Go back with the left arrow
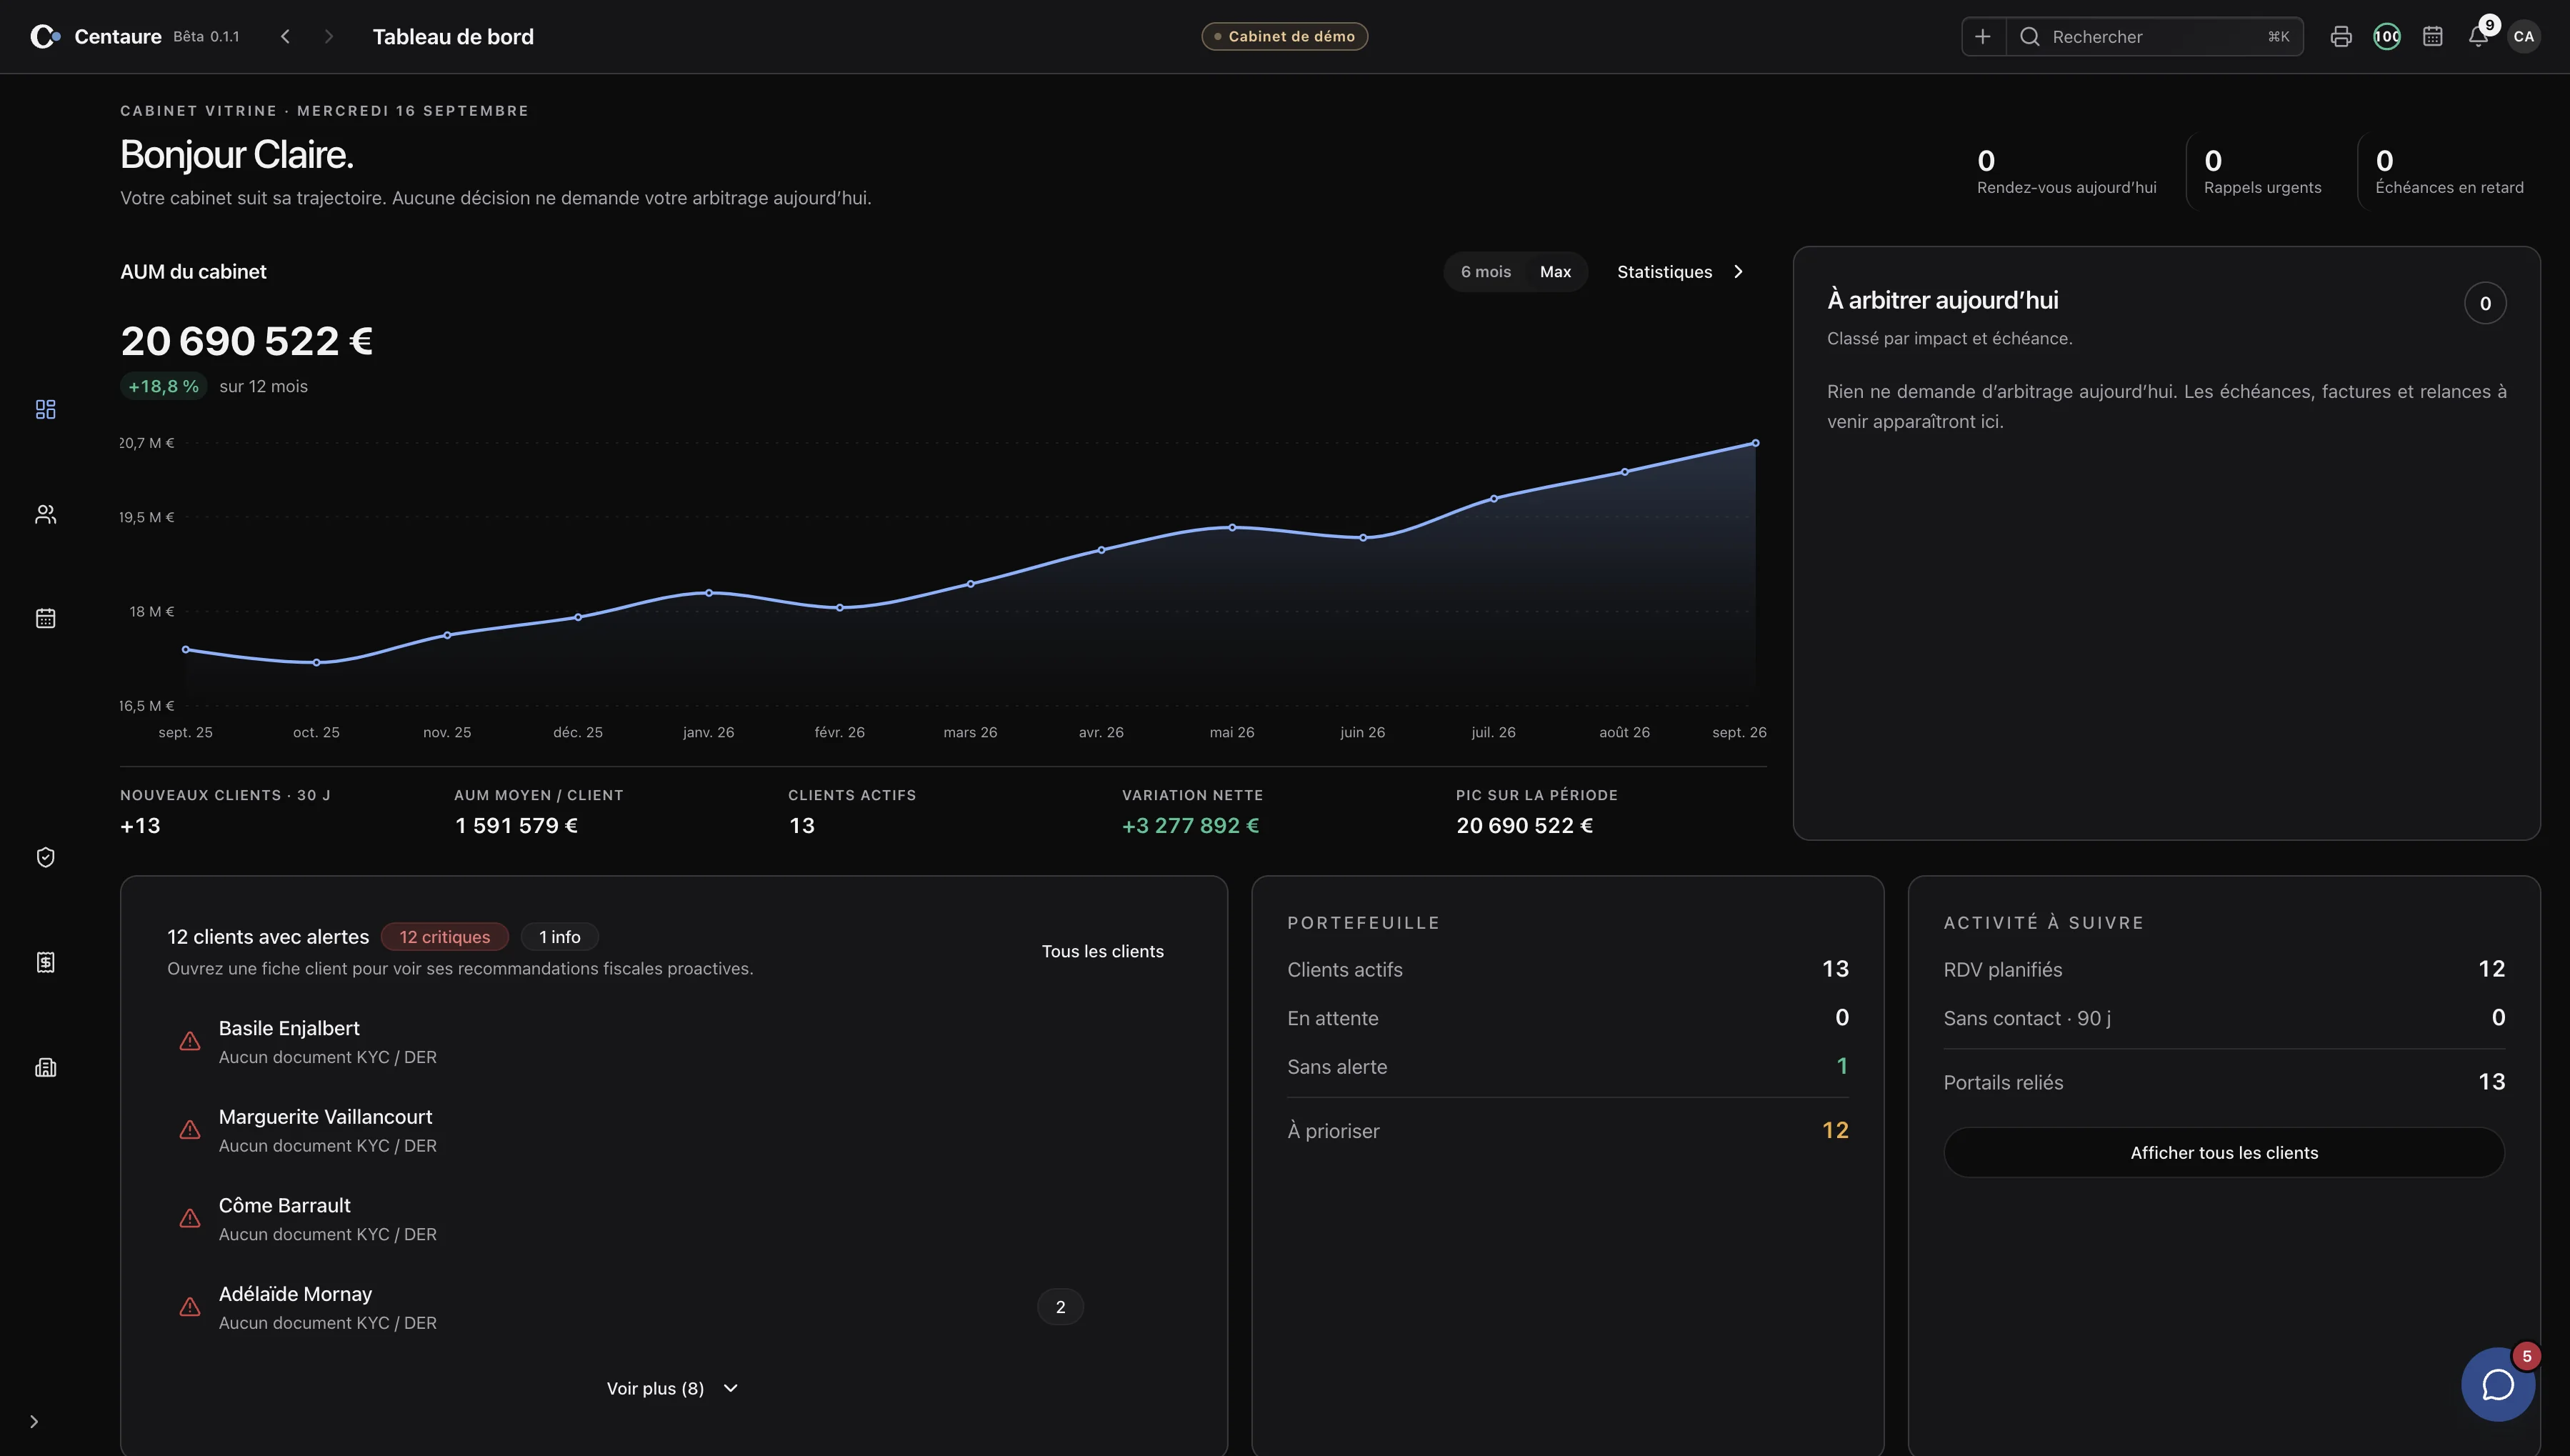Viewport: 2570px width, 1456px height. pyautogui.click(x=285, y=36)
